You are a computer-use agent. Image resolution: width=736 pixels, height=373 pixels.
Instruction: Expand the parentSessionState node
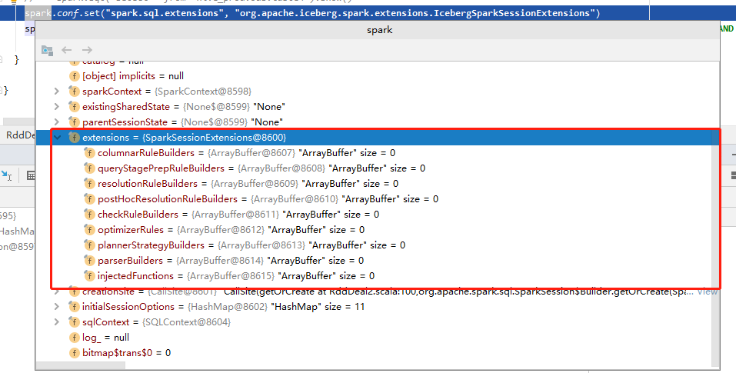57,122
